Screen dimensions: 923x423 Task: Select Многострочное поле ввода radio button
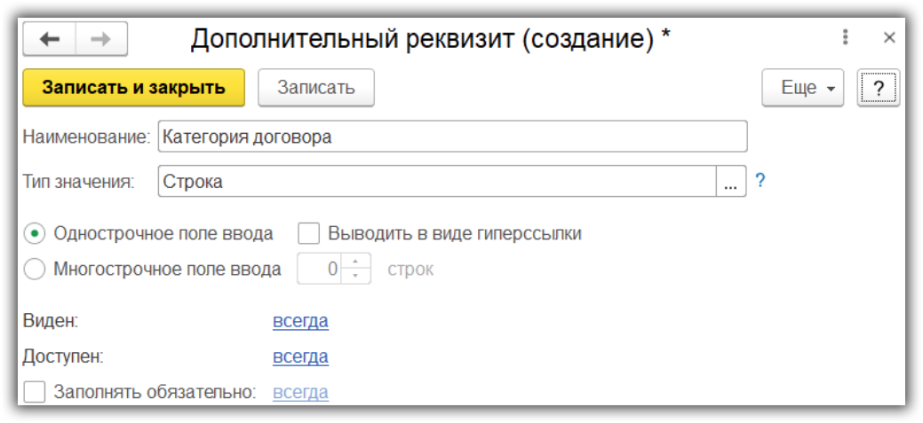(35, 270)
